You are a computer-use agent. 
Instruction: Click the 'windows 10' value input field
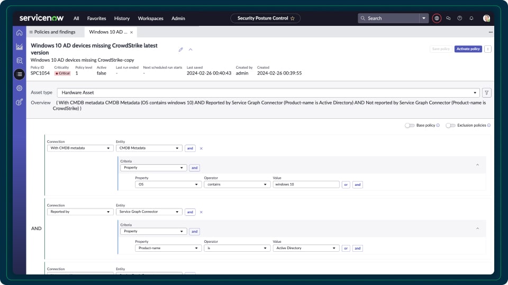click(306, 185)
